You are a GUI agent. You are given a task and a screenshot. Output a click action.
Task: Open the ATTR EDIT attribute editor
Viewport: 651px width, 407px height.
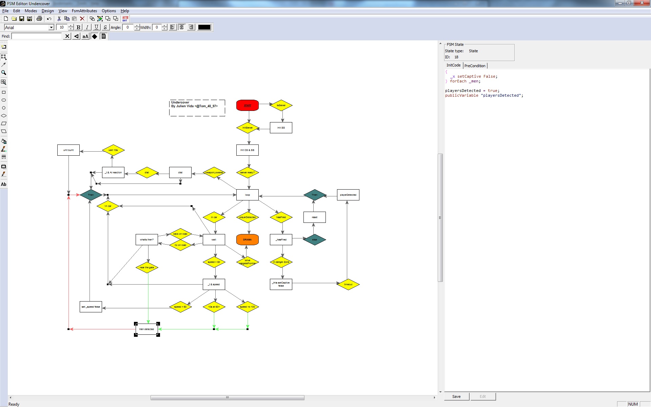tap(125, 19)
